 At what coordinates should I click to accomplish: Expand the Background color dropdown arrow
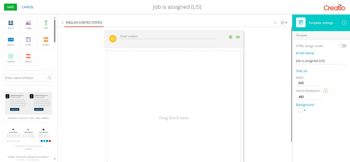click(305, 110)
